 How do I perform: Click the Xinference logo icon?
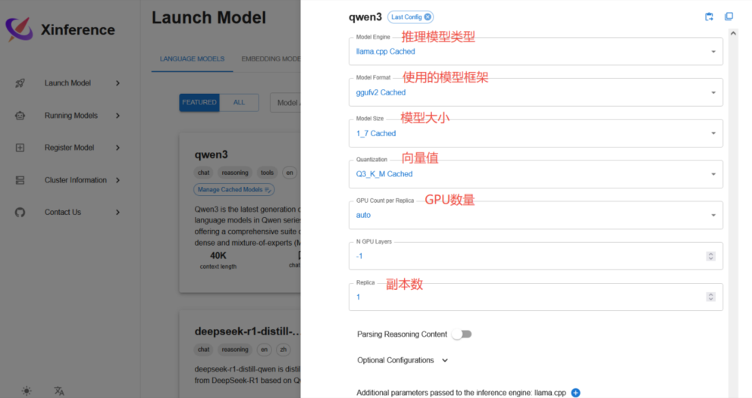19,30
